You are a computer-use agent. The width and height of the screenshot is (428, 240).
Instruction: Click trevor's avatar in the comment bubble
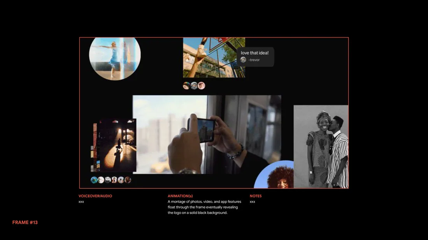243,60
